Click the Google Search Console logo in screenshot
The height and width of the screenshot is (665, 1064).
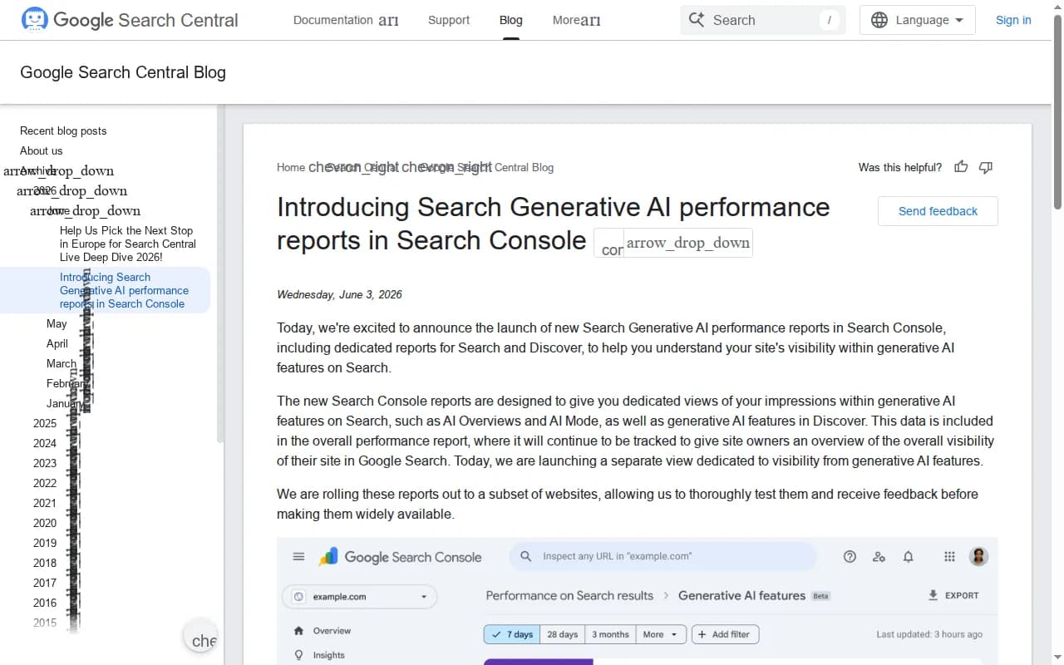click(401, 557)
